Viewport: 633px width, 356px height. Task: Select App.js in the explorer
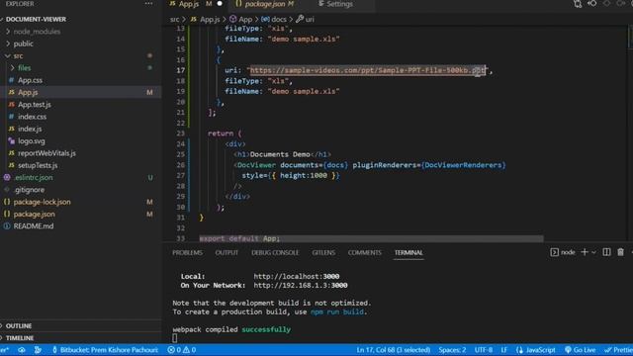28,92
